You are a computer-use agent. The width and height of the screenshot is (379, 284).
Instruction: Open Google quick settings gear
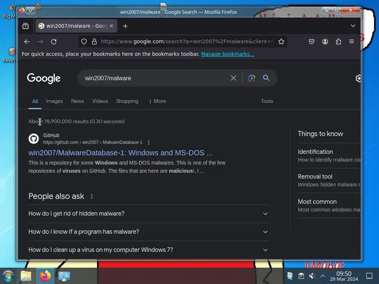358,78
